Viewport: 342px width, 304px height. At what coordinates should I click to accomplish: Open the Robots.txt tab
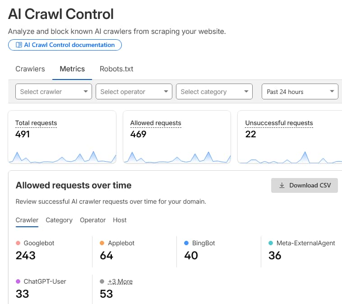click(x=116, y=69)
